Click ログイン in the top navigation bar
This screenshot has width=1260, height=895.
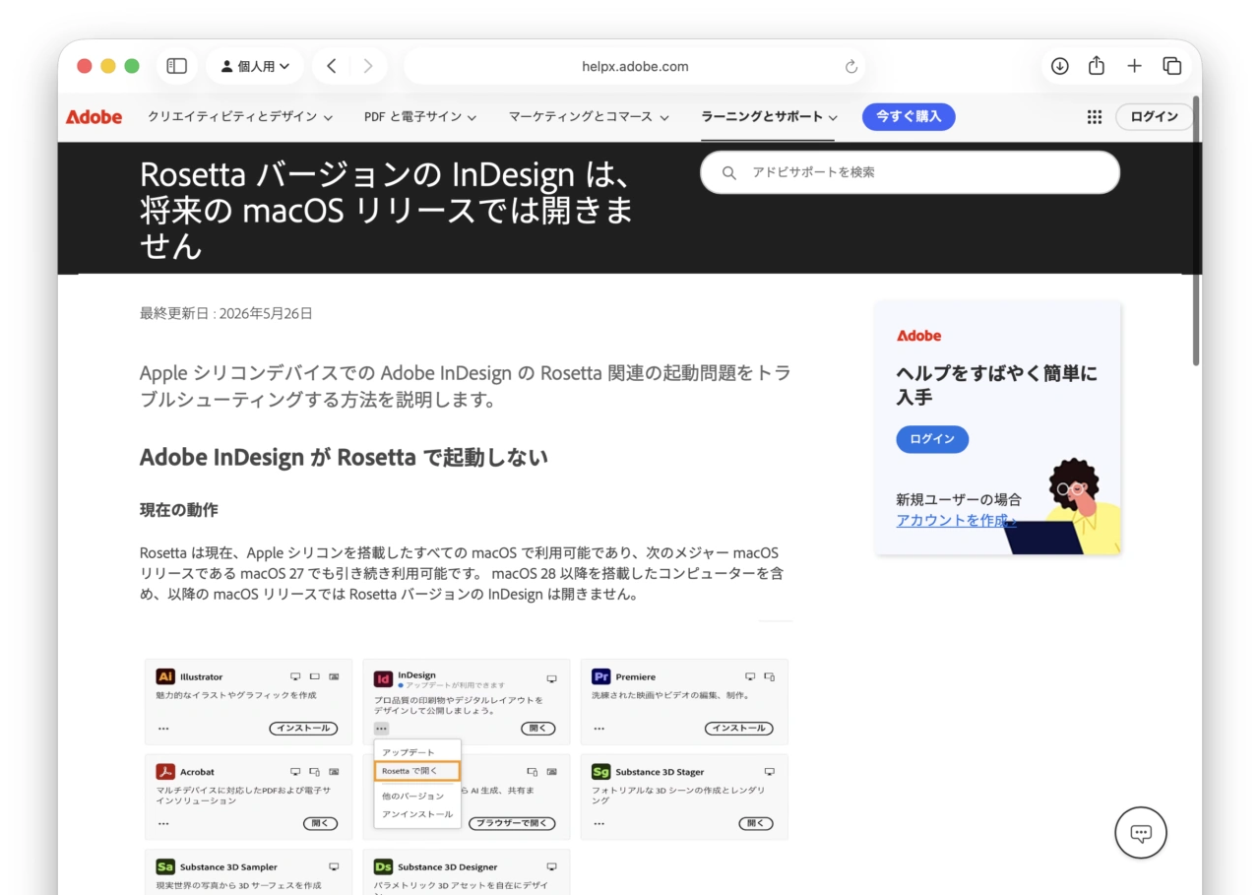pos(1154,116)
